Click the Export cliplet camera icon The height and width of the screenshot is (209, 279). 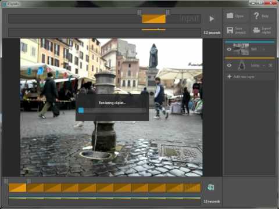pyautogui.click(x=256, y=30)
